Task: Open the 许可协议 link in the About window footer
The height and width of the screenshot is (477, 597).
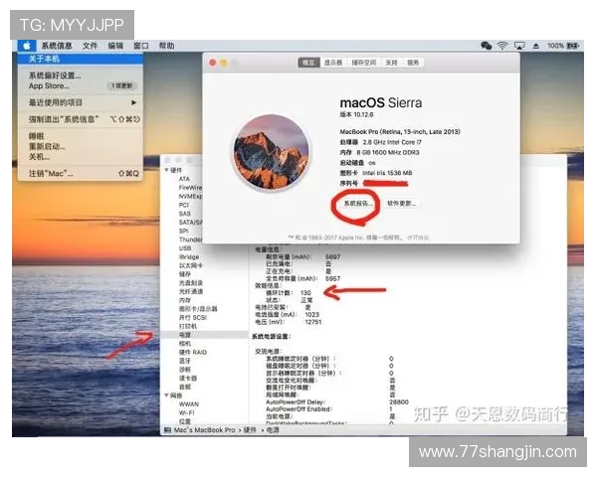Action: [x=418, y=238]
